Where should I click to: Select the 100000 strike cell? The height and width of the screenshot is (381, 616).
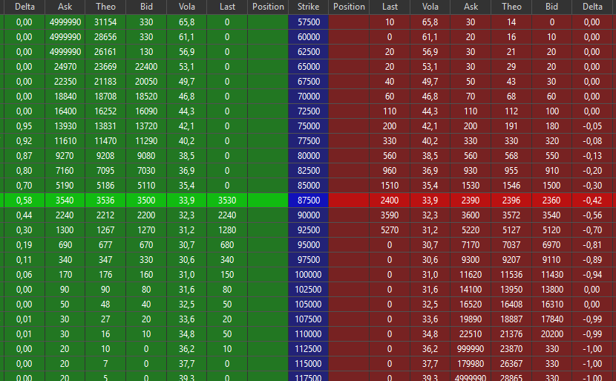(308, 275)
